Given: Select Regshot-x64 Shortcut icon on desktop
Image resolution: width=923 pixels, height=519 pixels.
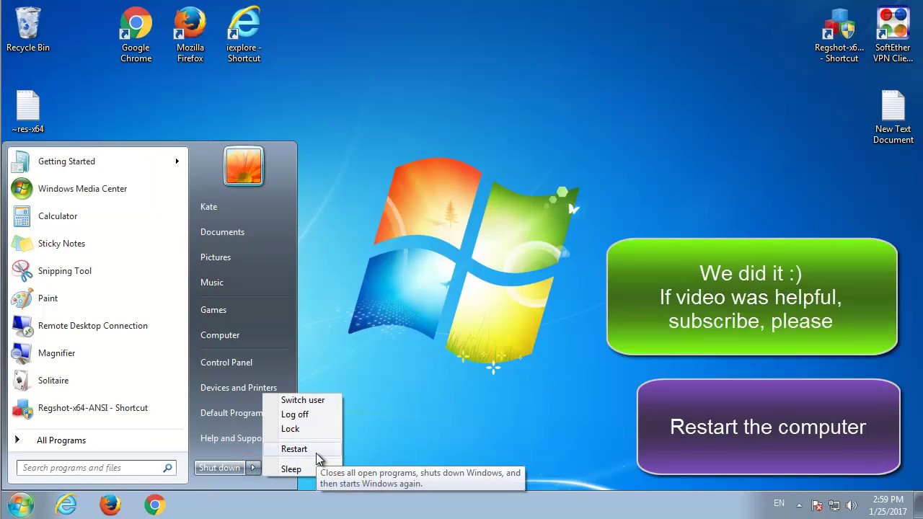Looking at the screenshot, I should [x=839, y=35].
